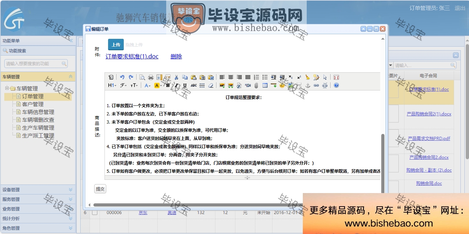The image size is (469, 234).
Task: Expand the 业务管理 accordion panel
Action: click(38, 209)
